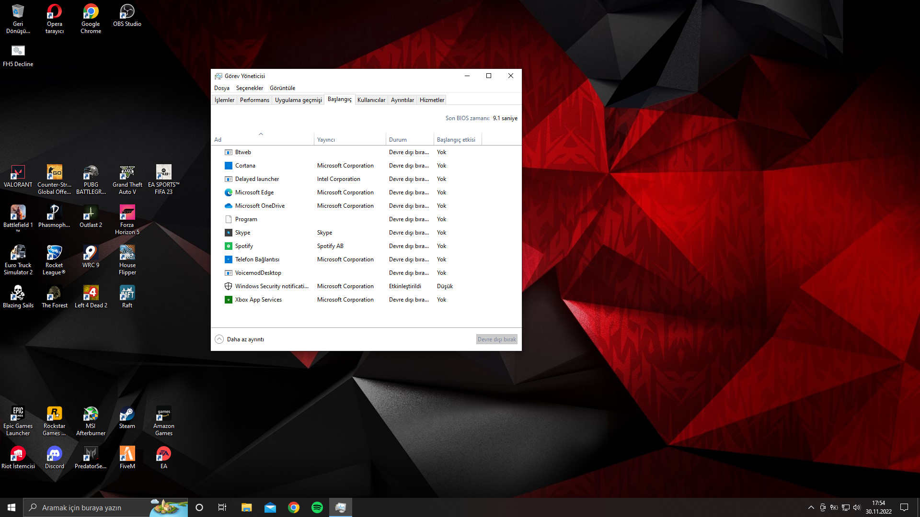This screenshot has height=517, width=920.
Task: Select the Microsoft OneDrive cloud icon
Action: coord(229,206)
